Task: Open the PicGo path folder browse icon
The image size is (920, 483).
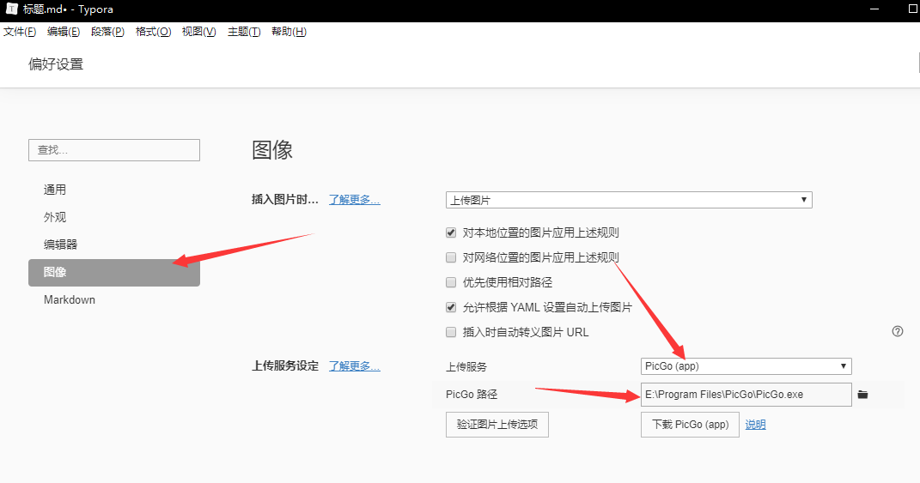Action: 862,395
